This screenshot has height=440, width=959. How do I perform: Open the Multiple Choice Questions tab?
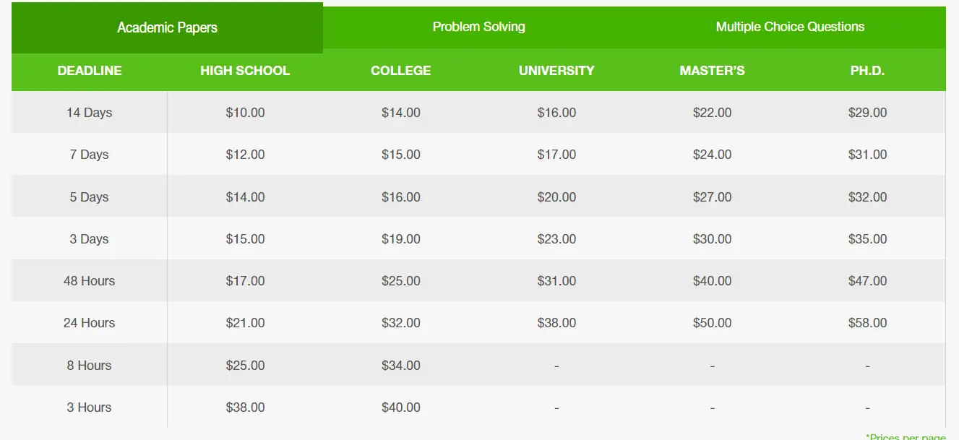point(790,27)
